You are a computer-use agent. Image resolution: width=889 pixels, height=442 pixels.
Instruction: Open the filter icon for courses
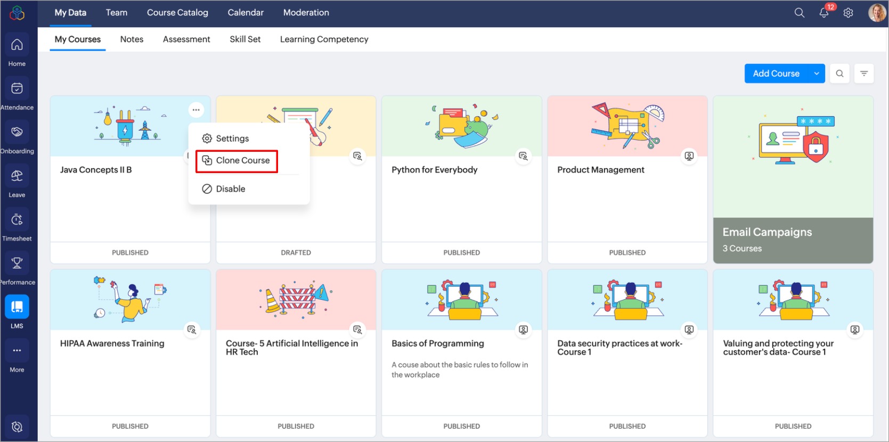point(864,73)
